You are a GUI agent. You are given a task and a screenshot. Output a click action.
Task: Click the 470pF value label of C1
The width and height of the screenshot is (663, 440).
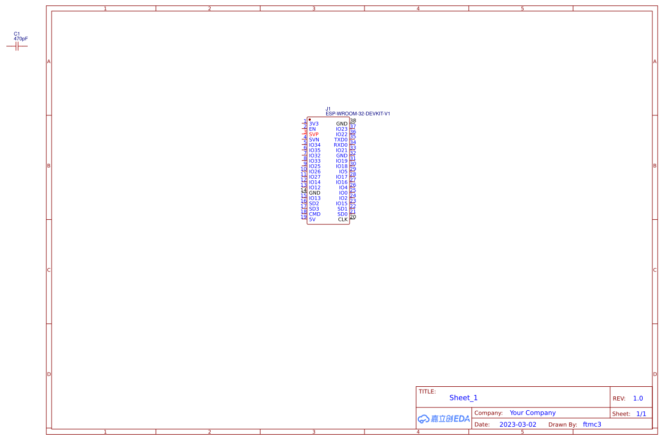(19, 38)
